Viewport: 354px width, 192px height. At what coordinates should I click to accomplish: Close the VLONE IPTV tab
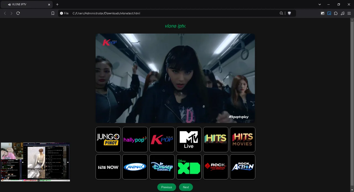(x=49, y=4)
